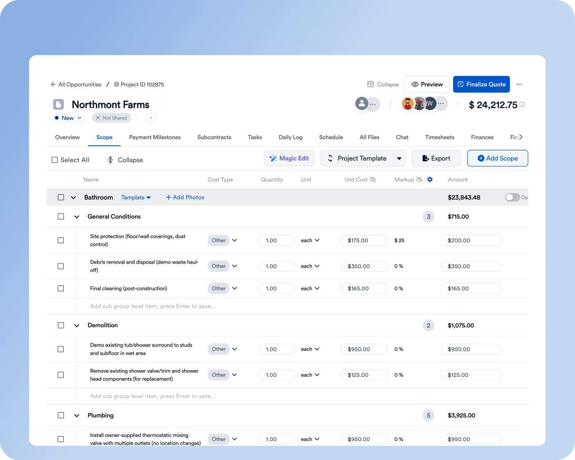Open the three-dots more options menu
Viewport: 575px width, 460px height.
click(x=519, y=84)
